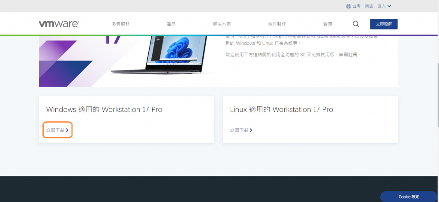The height and width of the screenshot is (202, 439).
Task: Expand the 登入 dropdown arrow
Action: pos(389,6)
